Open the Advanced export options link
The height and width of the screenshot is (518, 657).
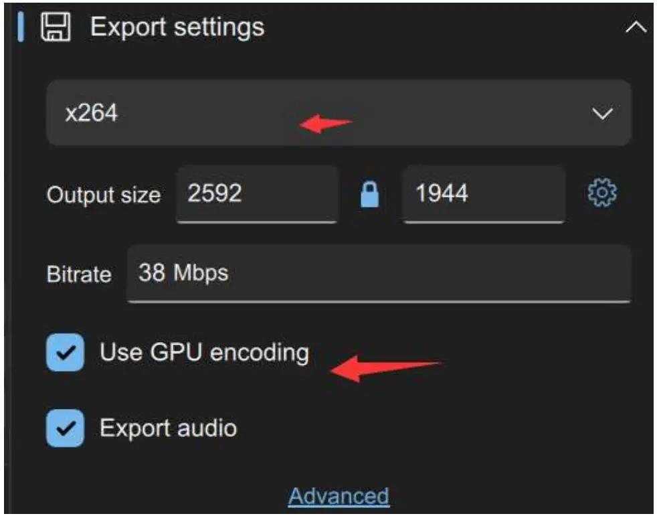[x=339, y=496]
